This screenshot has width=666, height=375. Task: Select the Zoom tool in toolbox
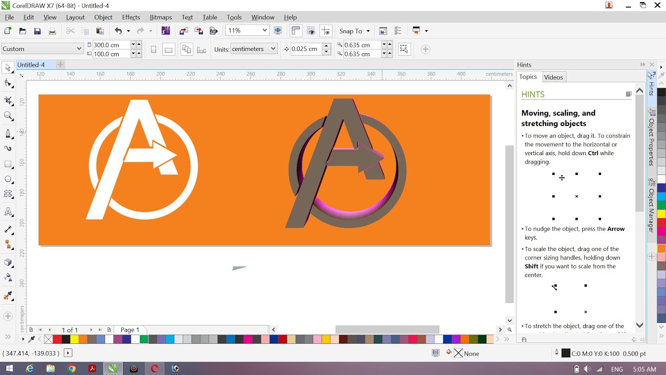click(8, 116)
